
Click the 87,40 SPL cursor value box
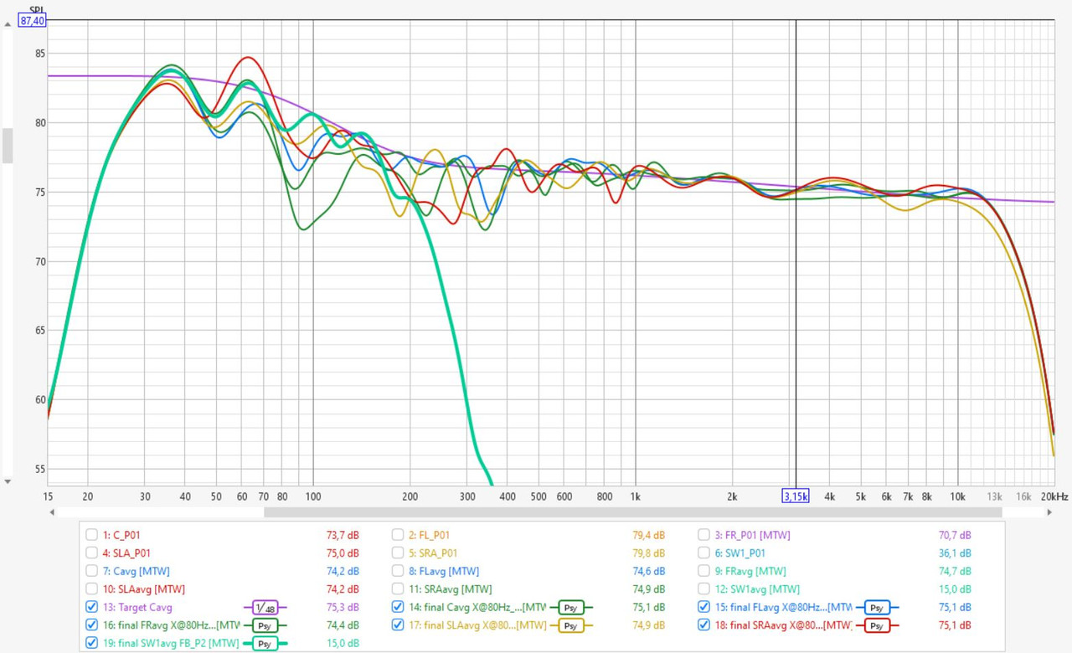click(32, 21)
